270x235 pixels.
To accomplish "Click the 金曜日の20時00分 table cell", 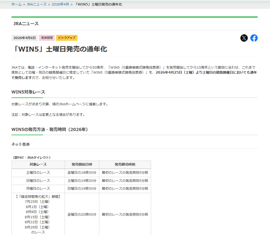I will [82, 214].
